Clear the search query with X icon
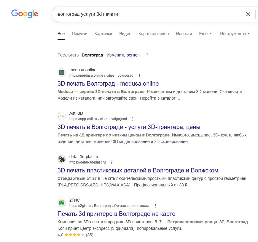The height and width of the screenshot is (242, 258). (248, 14)
